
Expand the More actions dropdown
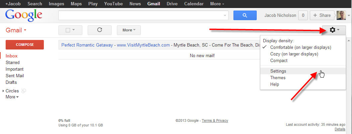pos(129,30)
